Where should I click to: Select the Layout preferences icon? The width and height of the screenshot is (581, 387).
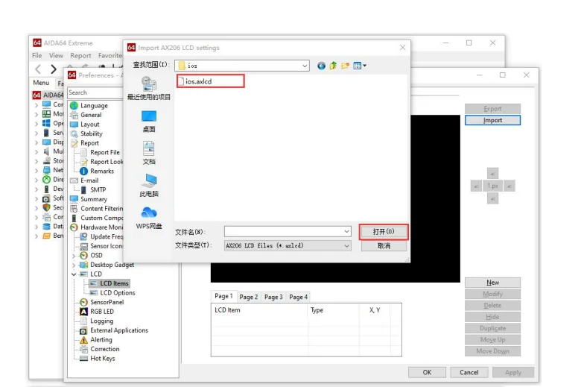[x=74, y=125]
